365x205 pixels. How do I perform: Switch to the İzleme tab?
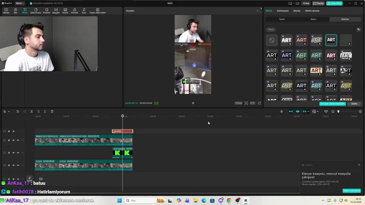pyautogui.click(x=297, y=11)
